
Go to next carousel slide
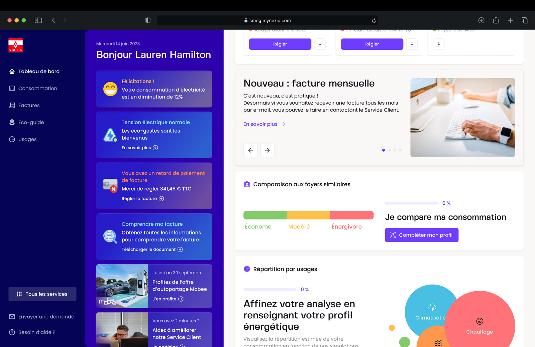click(267, 150)
